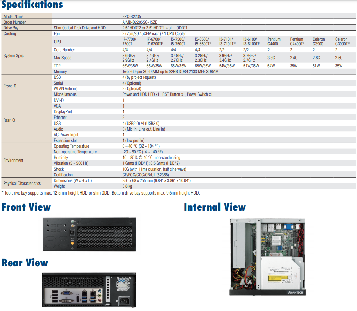Click the i5-7500/i5-7500T CPU cell
The width and height of the screenshot is (357, 311).
coord(178,42)
